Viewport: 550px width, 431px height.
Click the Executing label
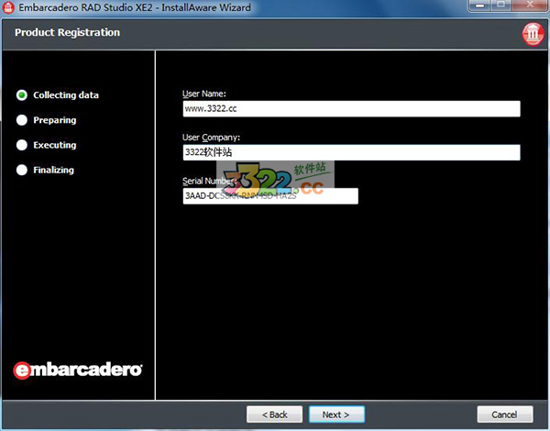pyautogui.click(x=55, y=145)
